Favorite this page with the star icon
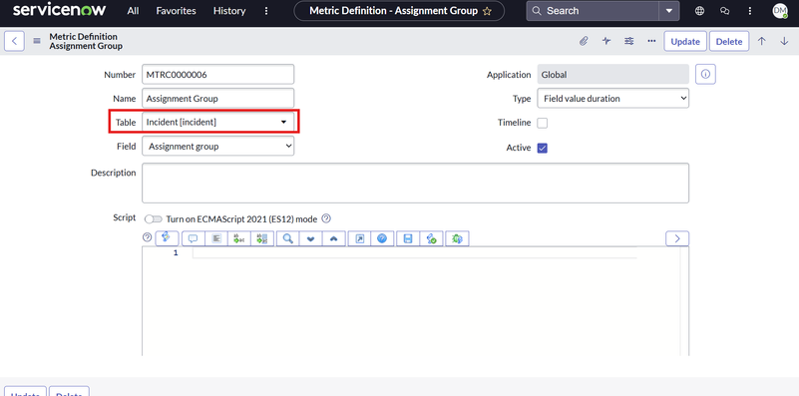The width and height of the screenshot is (799, 396). pyautogui.click(x=487, y=11)
